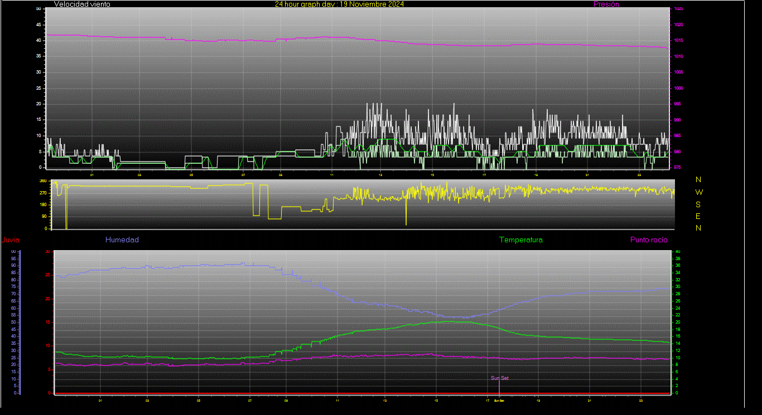Click the '1025' pressure axis value
This screenshot has height=415, width=762.
click(678, 9)
